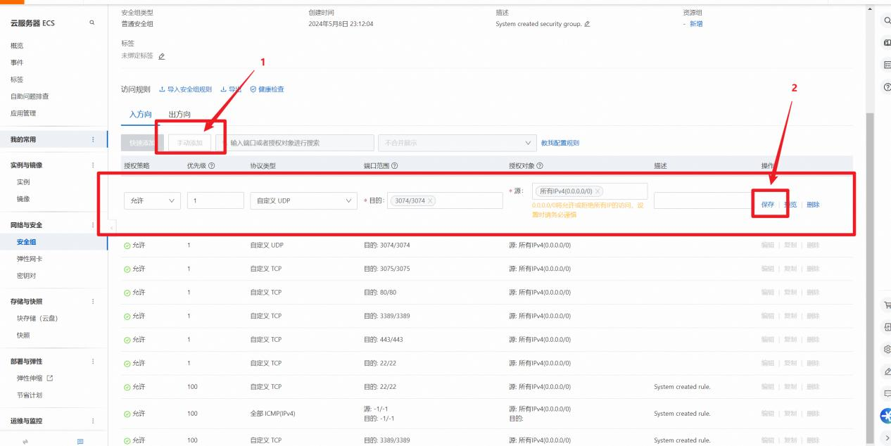
Task: Open 标签 in the sidebar
Action: 17,79
